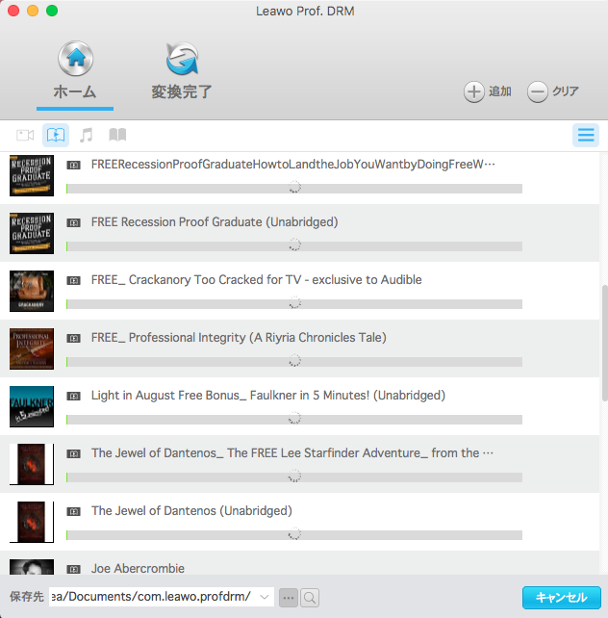Click FREE Recession Proof Graduate (Unabridged) cover thumbnail
This screenshot has height=618, width=608.
coord(32,233)
